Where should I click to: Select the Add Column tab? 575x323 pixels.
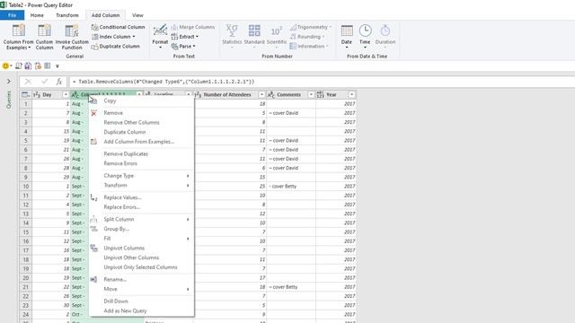click(x=105, y=15)
